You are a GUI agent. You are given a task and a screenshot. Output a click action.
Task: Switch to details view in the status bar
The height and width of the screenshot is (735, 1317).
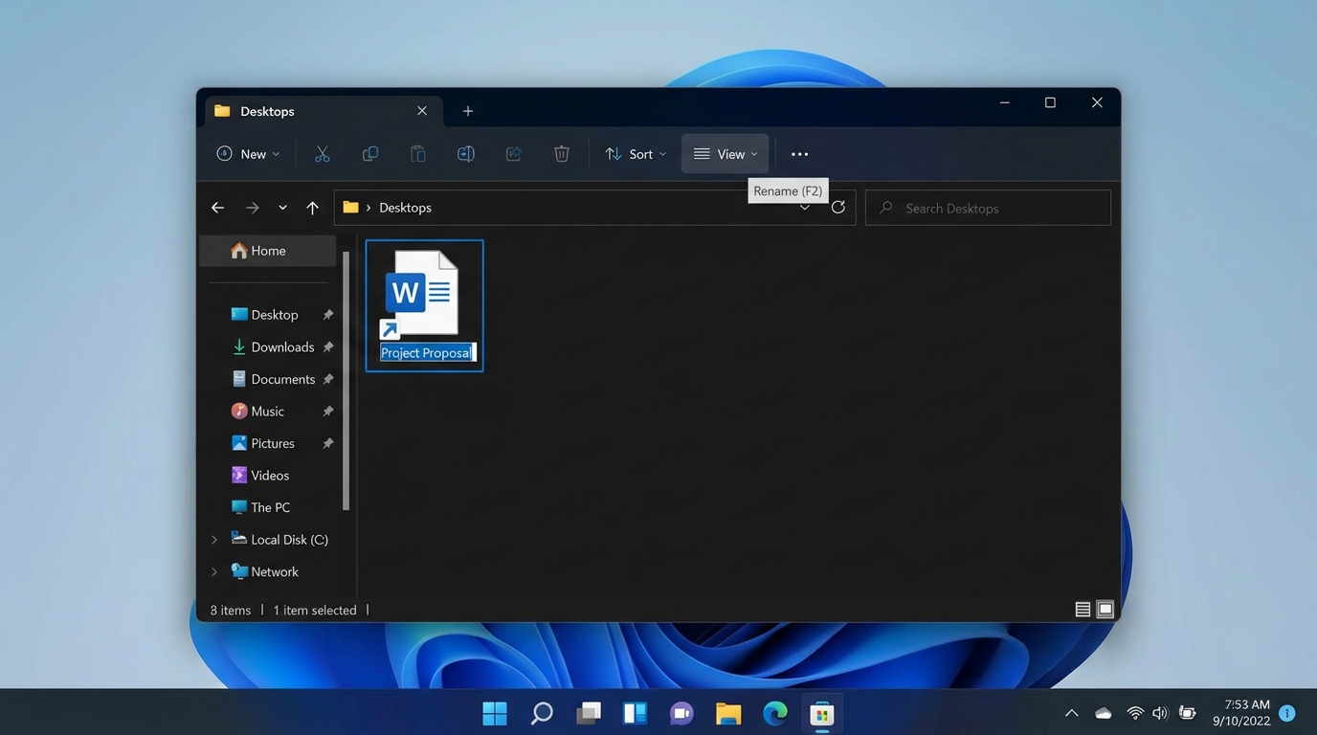click(x=1082, y=609)
